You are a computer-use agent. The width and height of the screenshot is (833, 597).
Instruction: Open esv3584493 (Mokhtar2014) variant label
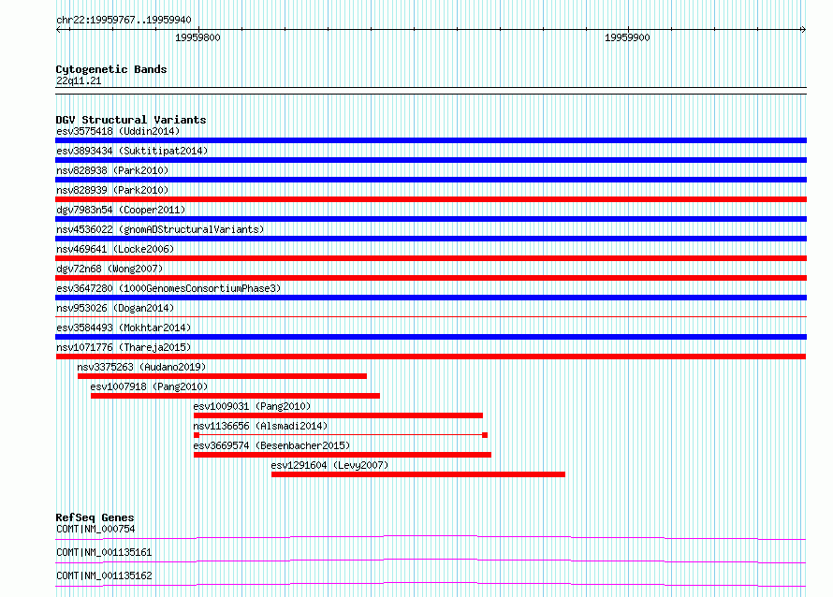124,328
